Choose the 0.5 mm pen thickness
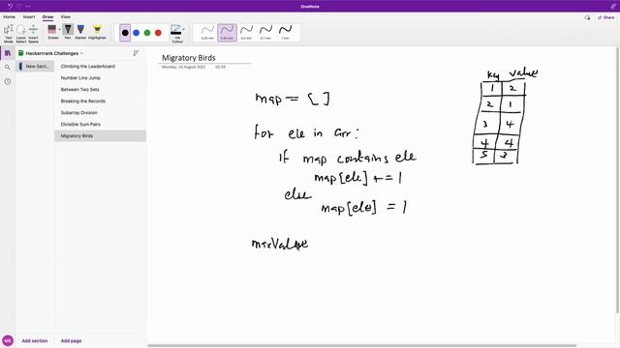This screenshot has width=620, height=348. click(x=246, y=32)
